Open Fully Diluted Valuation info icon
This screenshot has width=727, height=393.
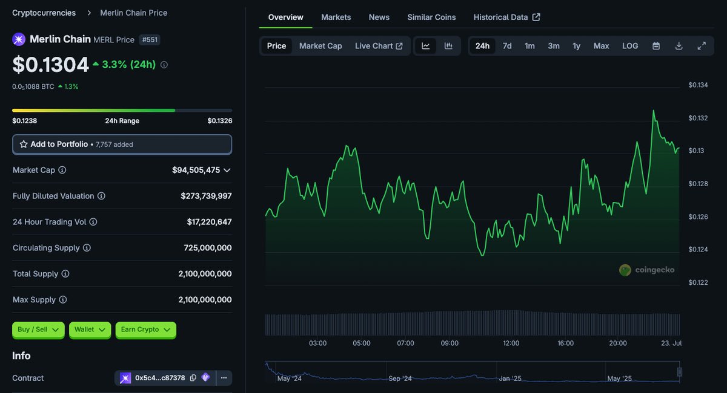(x=101, y=196)
